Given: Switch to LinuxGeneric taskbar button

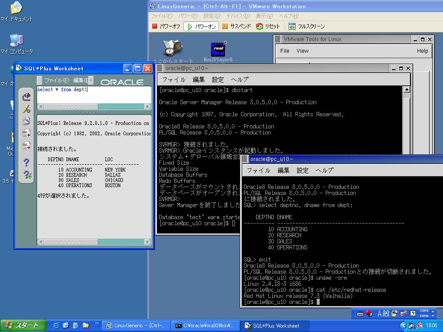Looking at the screenshot, I should pyautogui.click(x=135, y=326).
